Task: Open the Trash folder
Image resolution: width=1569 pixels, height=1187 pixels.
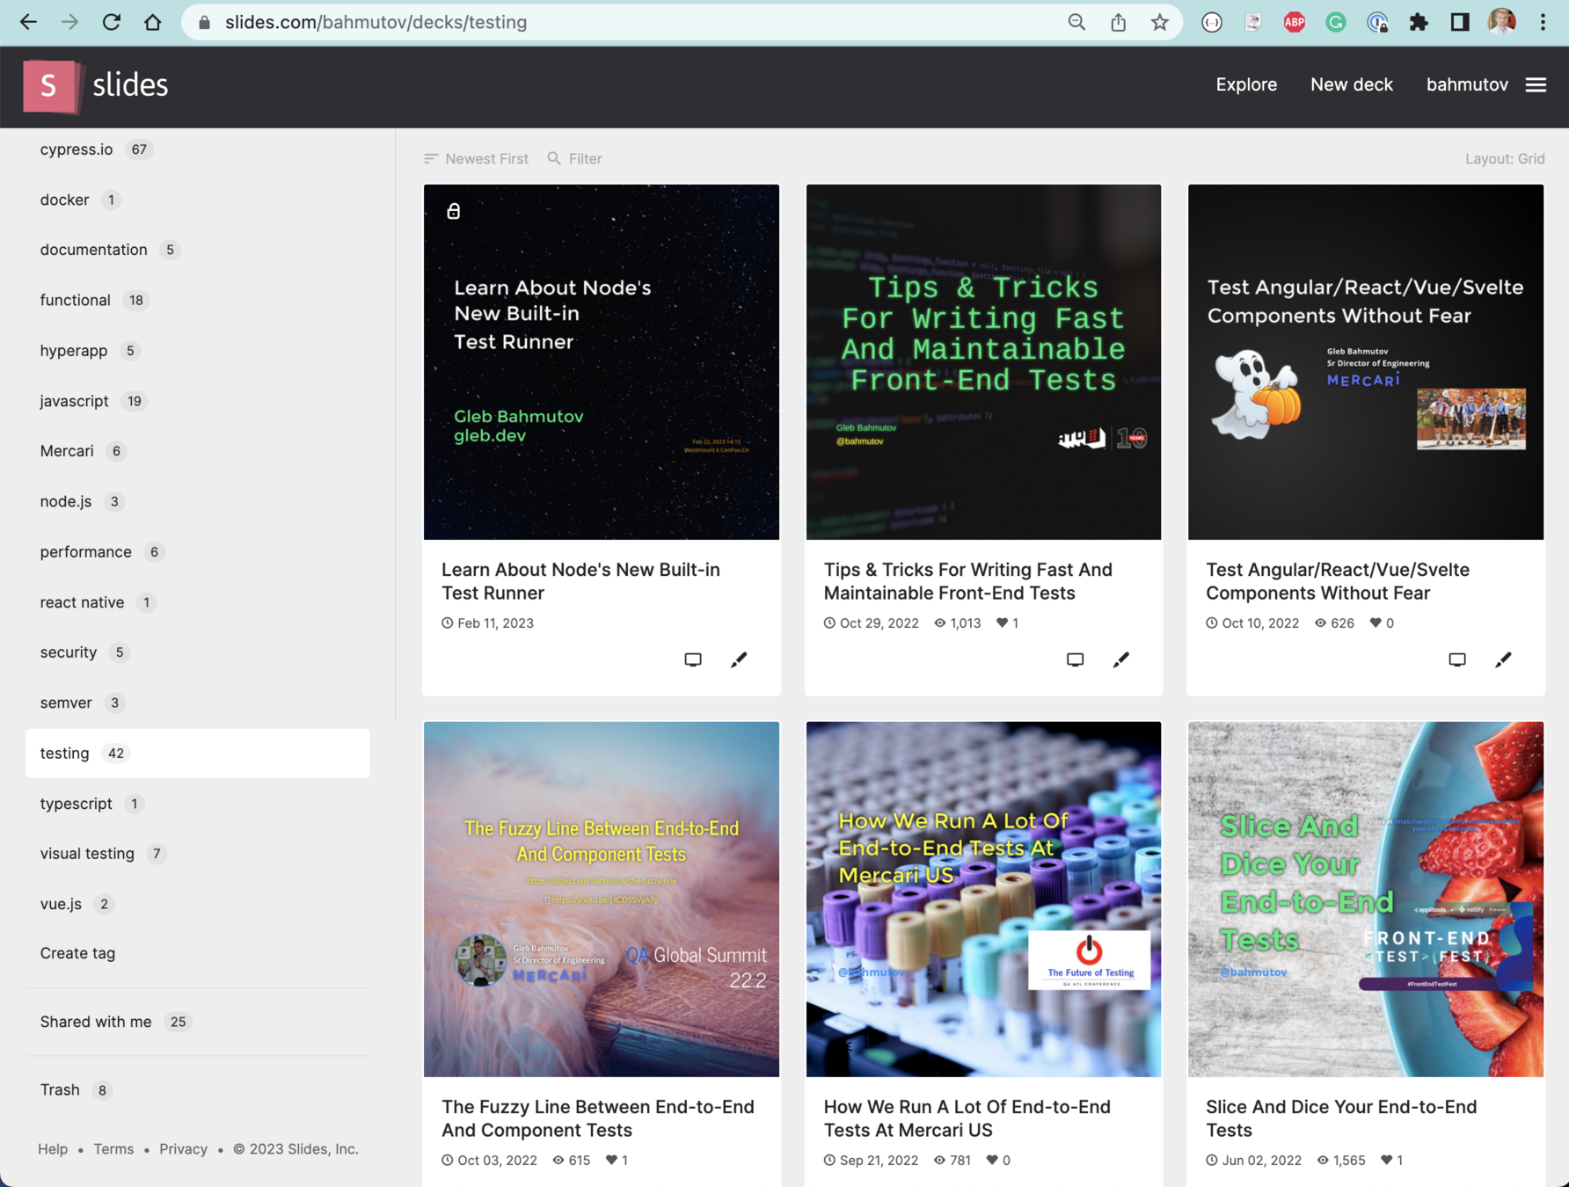Action: (x=198, y=1090)
